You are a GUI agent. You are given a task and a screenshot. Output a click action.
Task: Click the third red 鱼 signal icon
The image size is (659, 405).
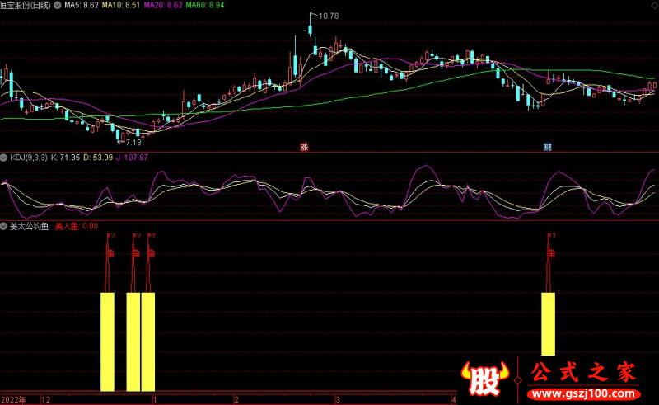point(149,254)
